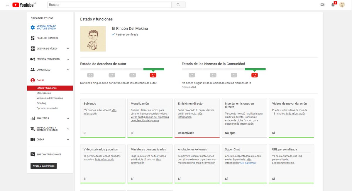
Task: Click the green Community Guidelines status bar
Action: (x=255, y=69)
